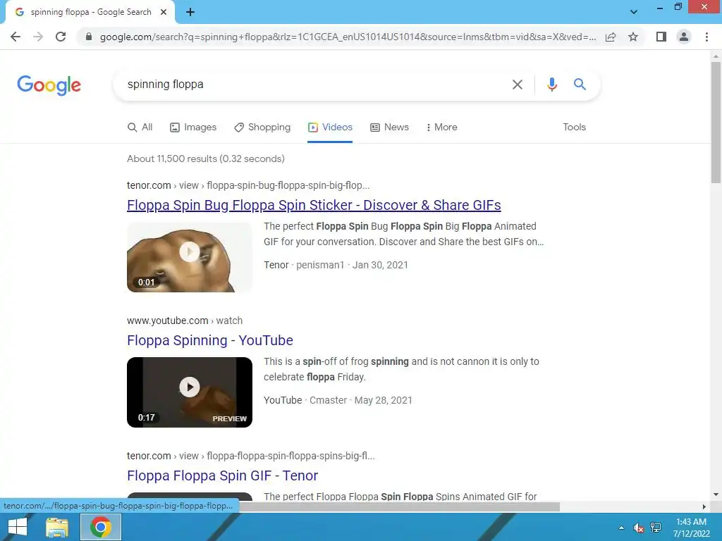The width and height of the screenshot is (722, 541).
Task: Click the horizontal scrollbar thumb
Action: click(399, 506)
